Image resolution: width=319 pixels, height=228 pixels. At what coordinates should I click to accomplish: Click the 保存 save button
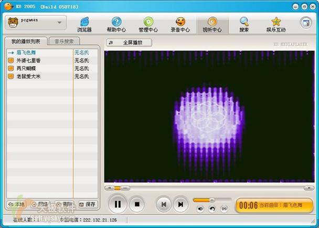pos(88,204)
